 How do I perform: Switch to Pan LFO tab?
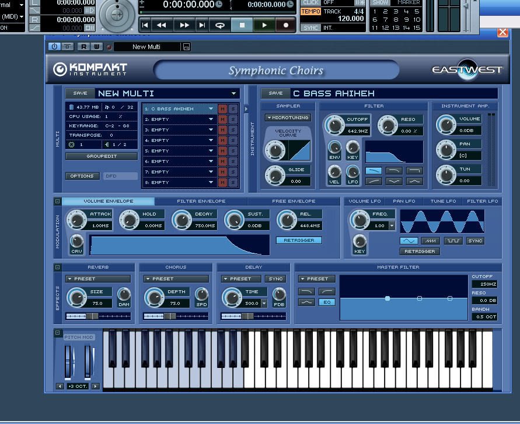pos(404,201)
